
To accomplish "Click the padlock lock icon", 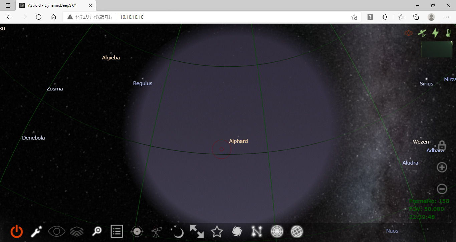I will tap(442, 145).
